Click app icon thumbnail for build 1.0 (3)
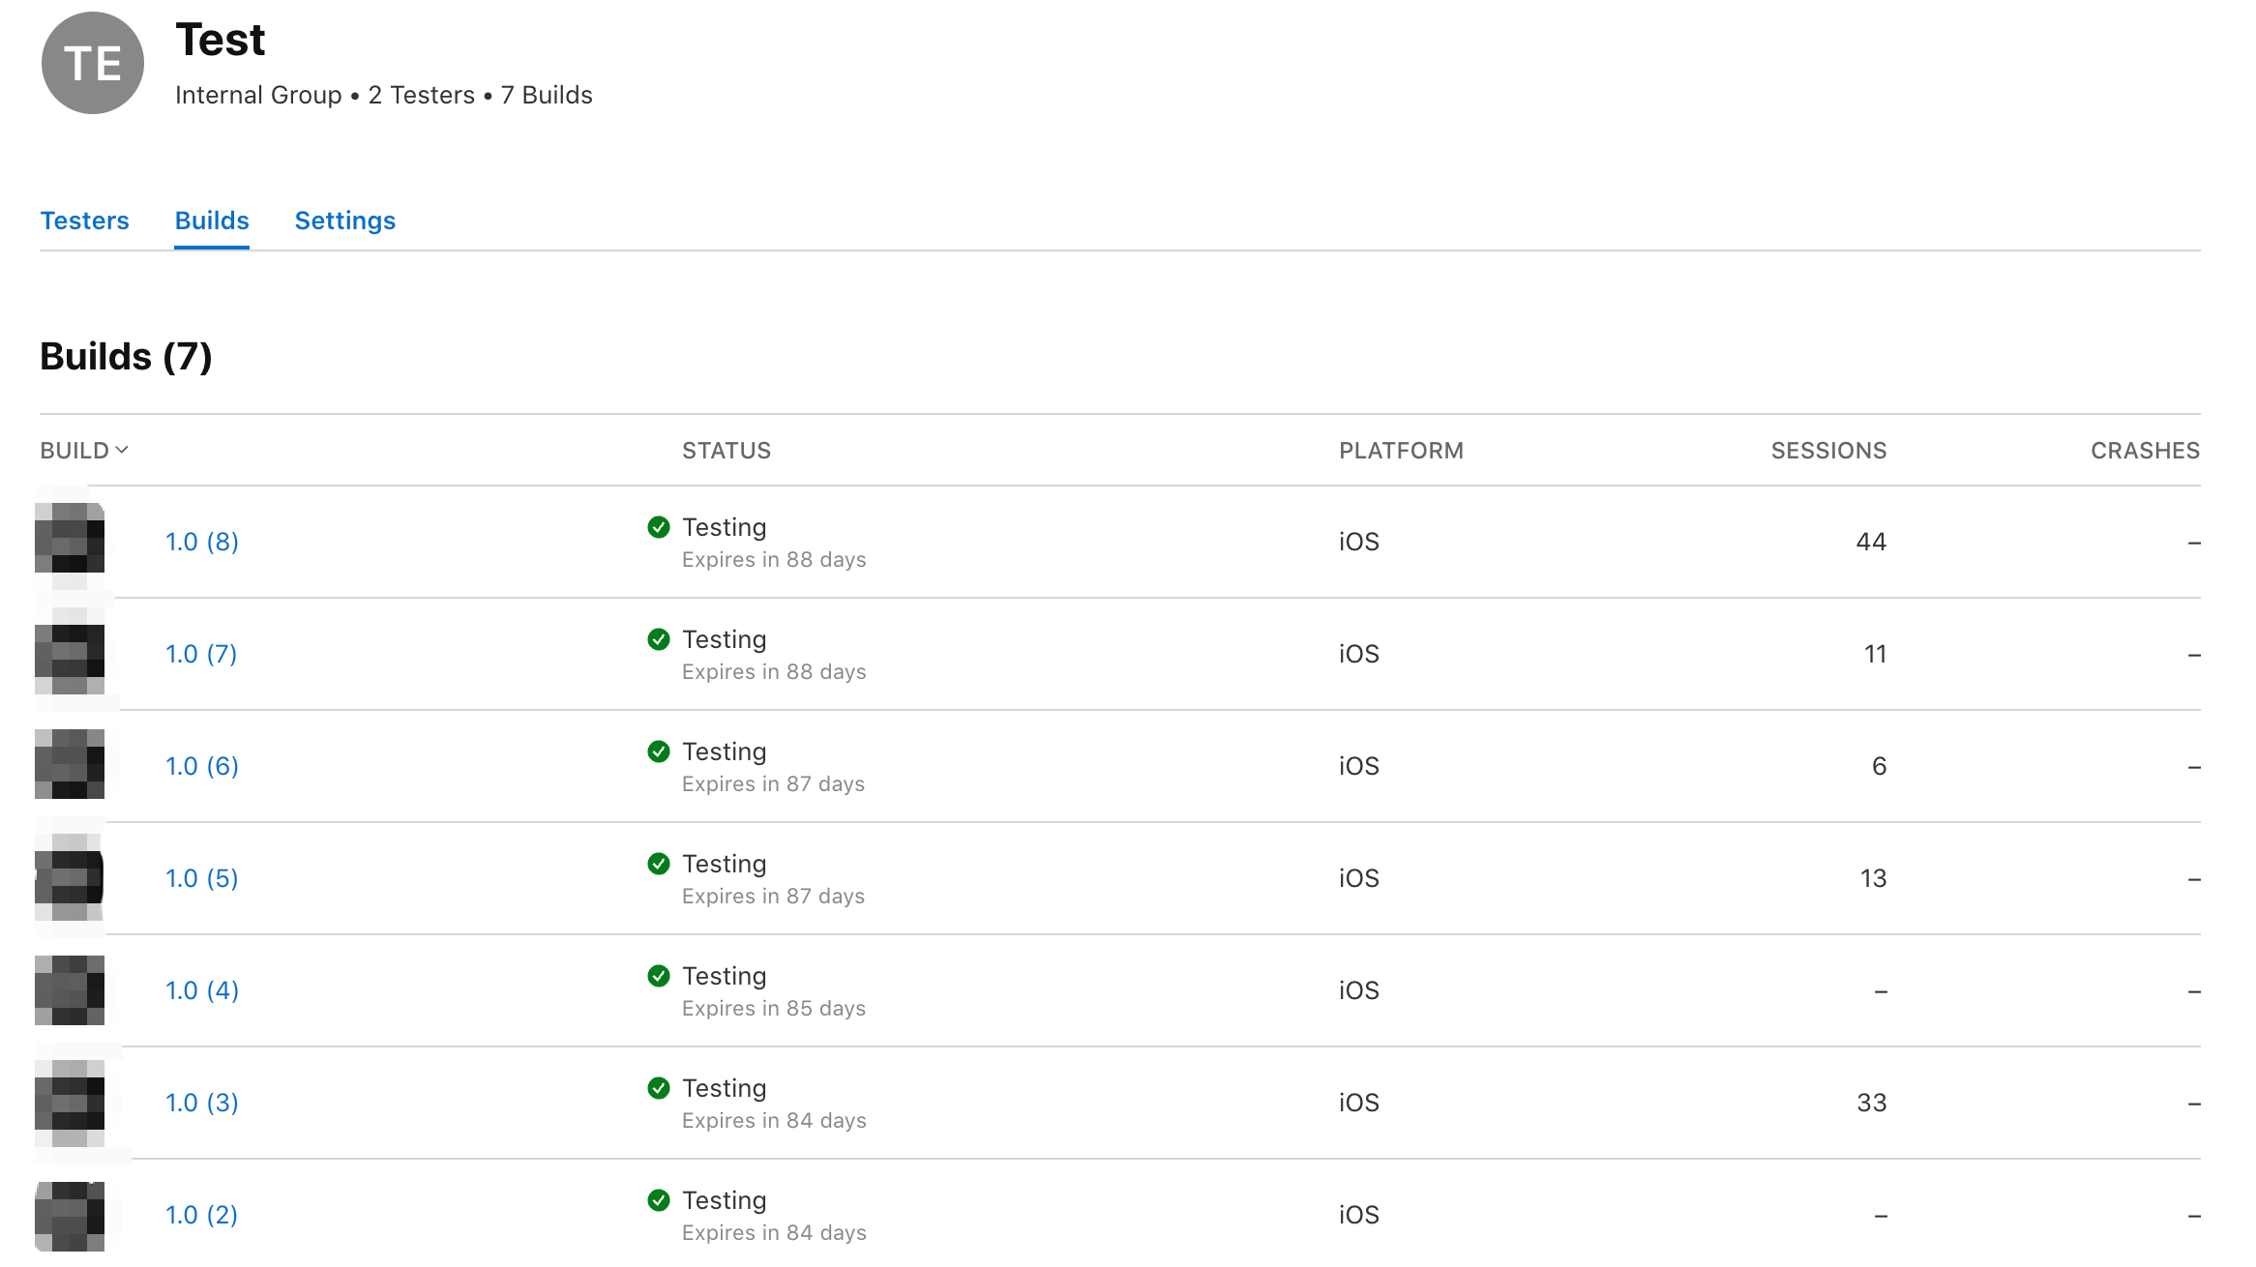The width and height of the screenshot is (2256, 1267). click(x=70, y=1103)
